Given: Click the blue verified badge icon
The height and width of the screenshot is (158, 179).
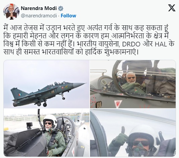Looking at the screenshot, I should tap(61, 9).
